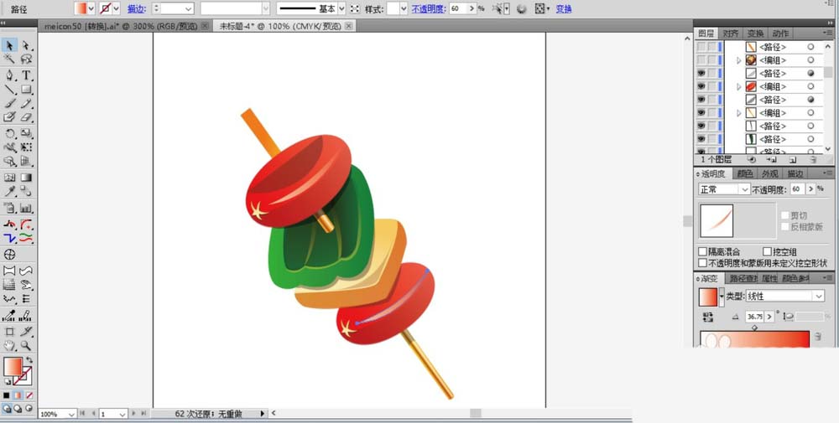
Task: Select the Pencil tool
Action: click(26, 103)
